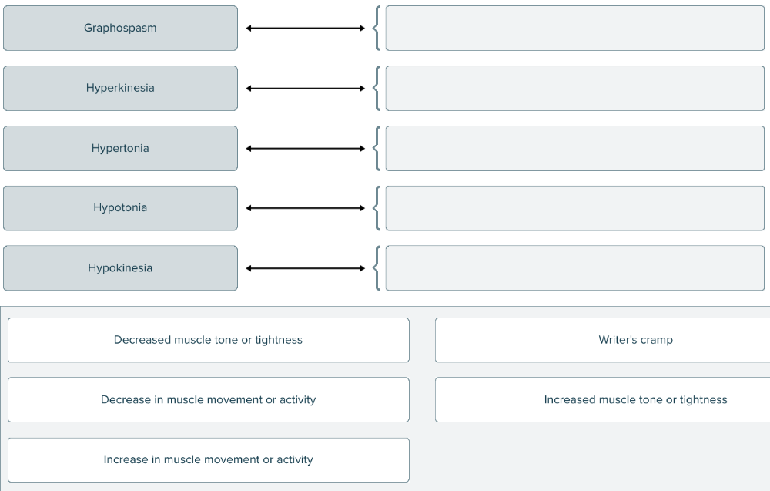Click the empty answer slot beside Hypokinesia
Viewport: 770px width, 491px height.
point(574,268)
